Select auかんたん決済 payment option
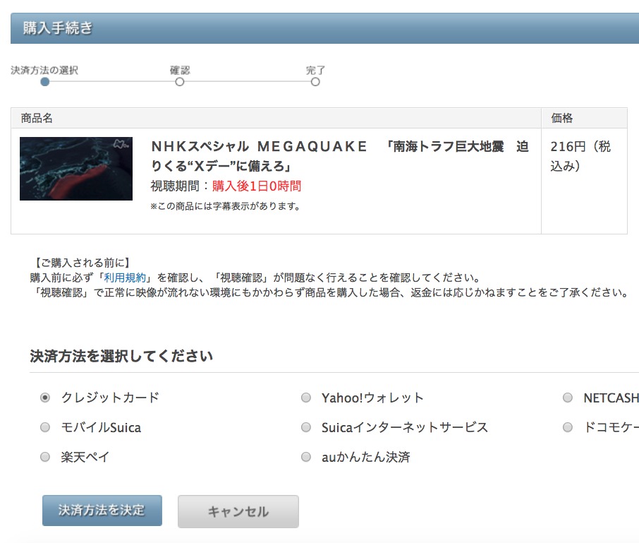The width and height of the screenshot is (639, 543). click(306, 457)
